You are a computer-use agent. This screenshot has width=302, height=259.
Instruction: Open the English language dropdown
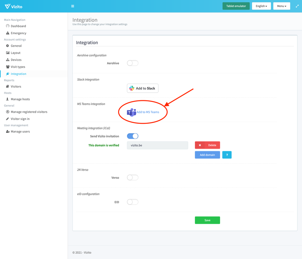261,6
